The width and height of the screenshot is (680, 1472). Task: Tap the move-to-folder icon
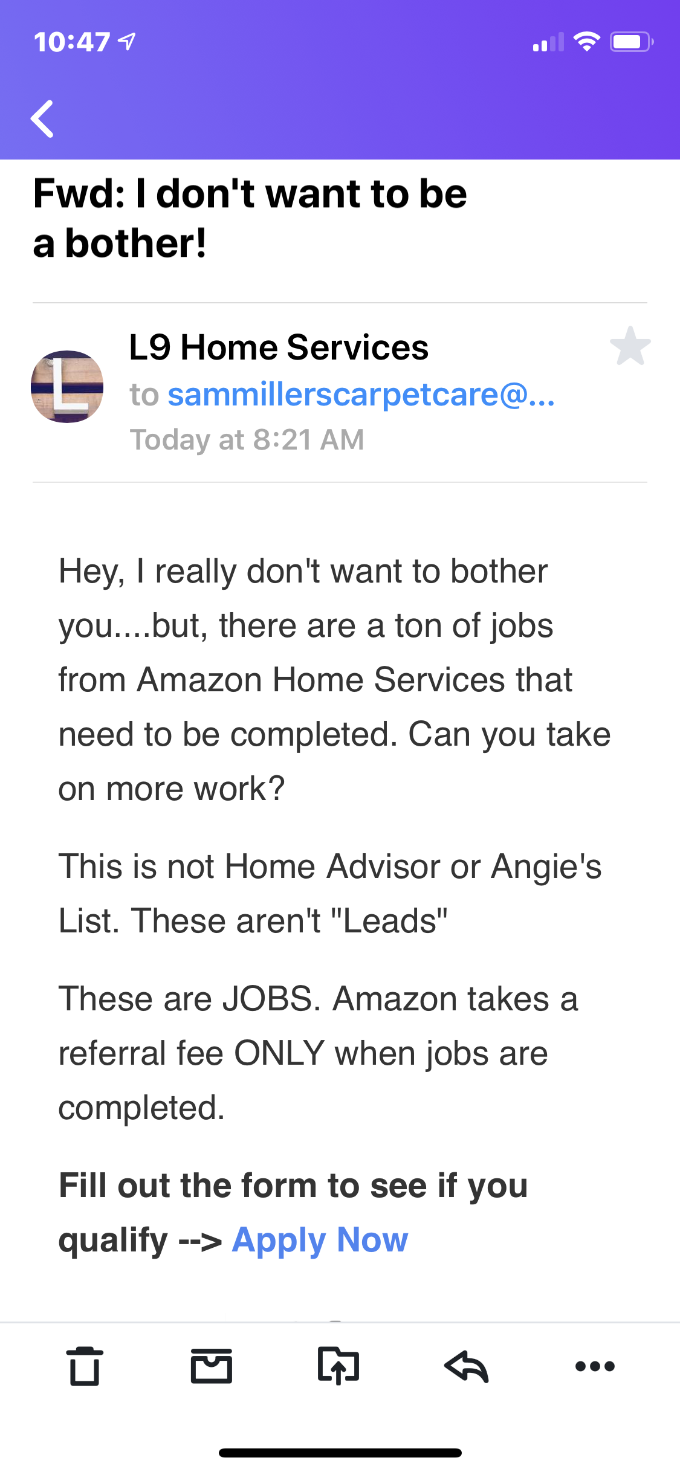[x=338, y=1366]
